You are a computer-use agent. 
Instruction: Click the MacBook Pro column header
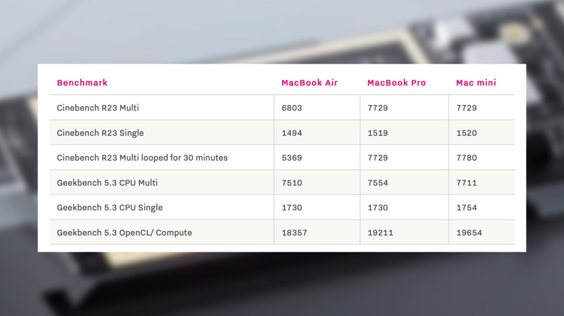tap(397, 83)
